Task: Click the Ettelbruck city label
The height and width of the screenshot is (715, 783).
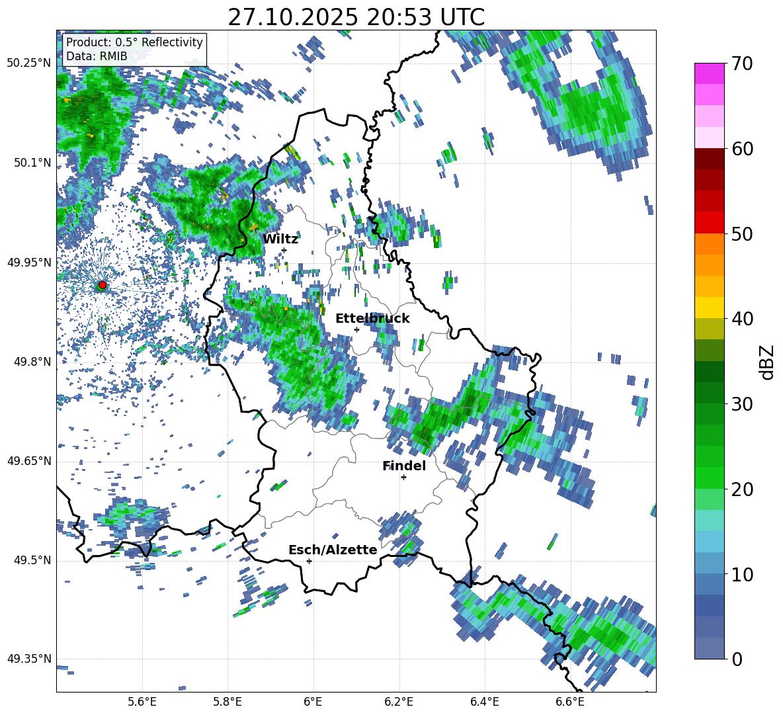Action: (372, 319)
